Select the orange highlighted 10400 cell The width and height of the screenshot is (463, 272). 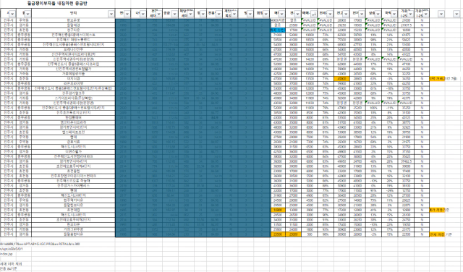278,210
